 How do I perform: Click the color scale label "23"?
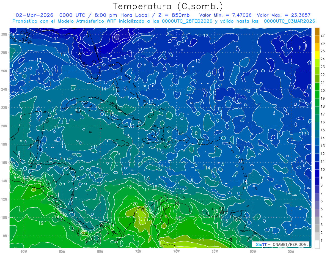tap(323, 67)
